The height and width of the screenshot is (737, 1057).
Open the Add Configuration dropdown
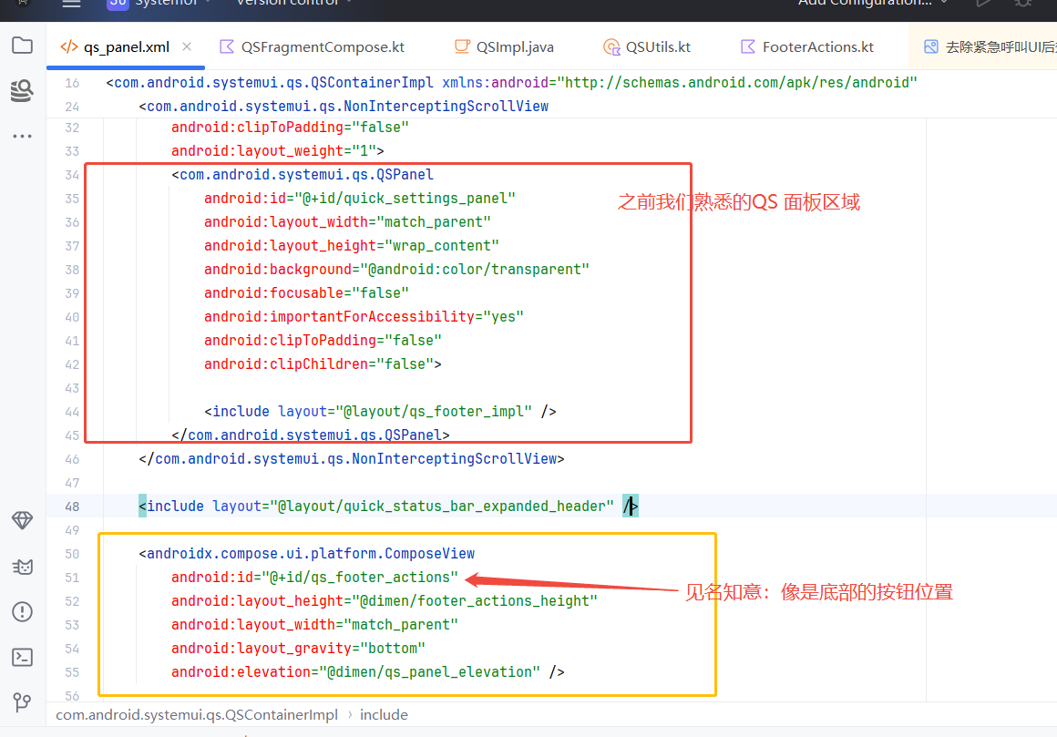873,4
